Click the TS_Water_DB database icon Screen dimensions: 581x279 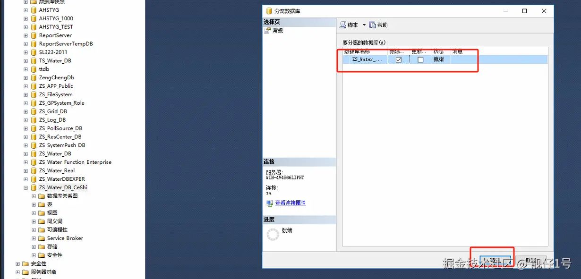34,61
